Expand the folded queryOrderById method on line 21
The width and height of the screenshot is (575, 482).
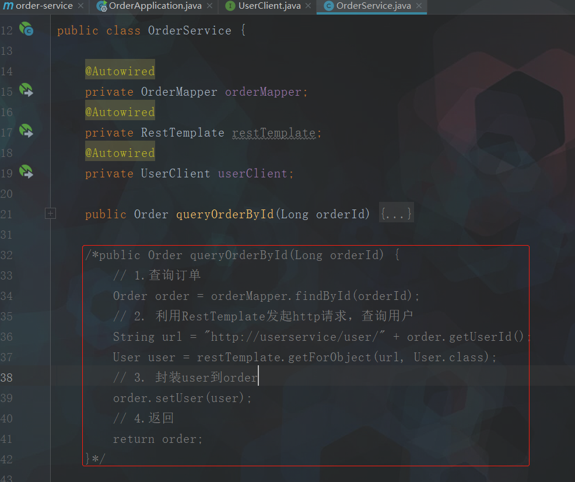tap(50, 214)
